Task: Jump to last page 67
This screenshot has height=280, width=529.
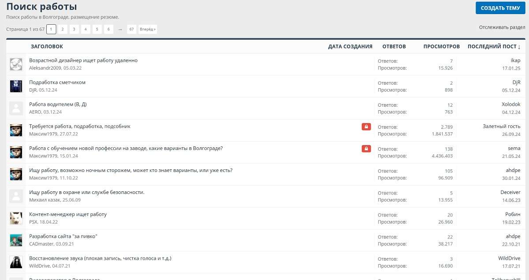Action: [x=131, y=29]
